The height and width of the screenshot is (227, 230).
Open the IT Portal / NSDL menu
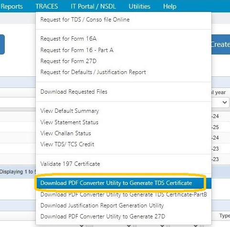pyautogui.click(x=93, y=6)
